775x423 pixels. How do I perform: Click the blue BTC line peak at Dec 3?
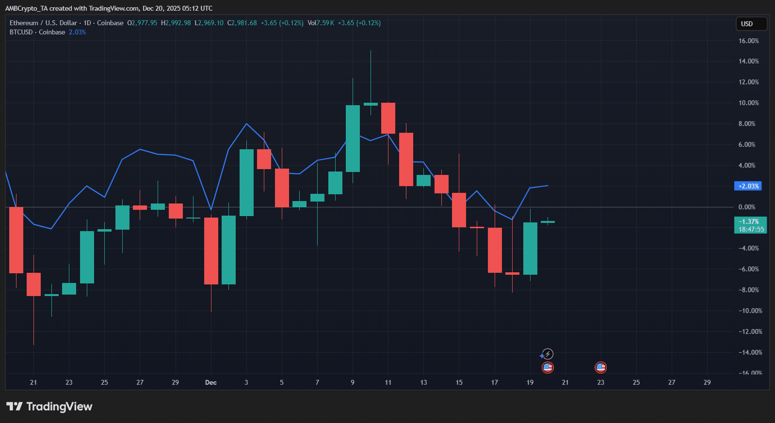(x=246, y=124)
